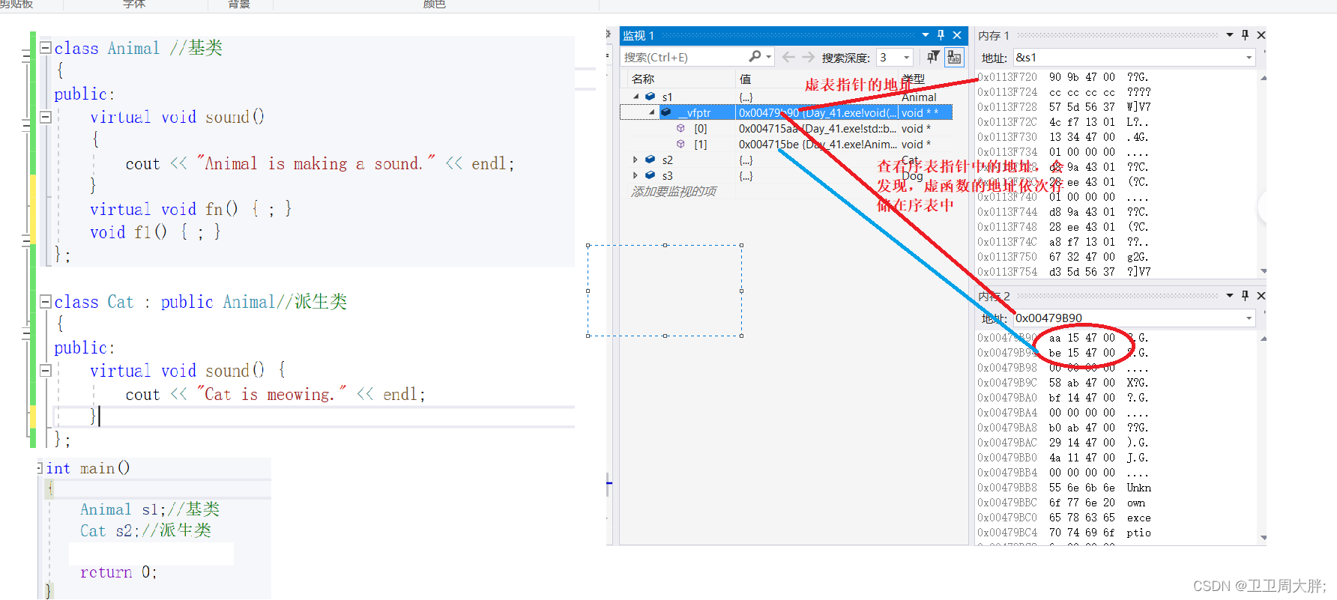The image size is (1337, 600).
Task: Expand the s2 watch variable
Action: [x=636, y=160]
